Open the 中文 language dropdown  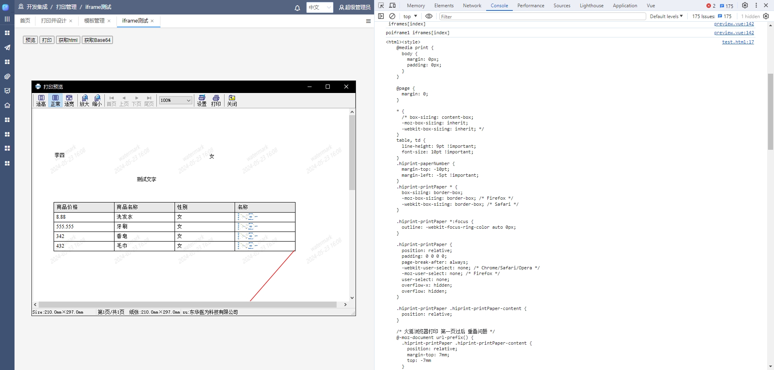[x=320, y=7]
